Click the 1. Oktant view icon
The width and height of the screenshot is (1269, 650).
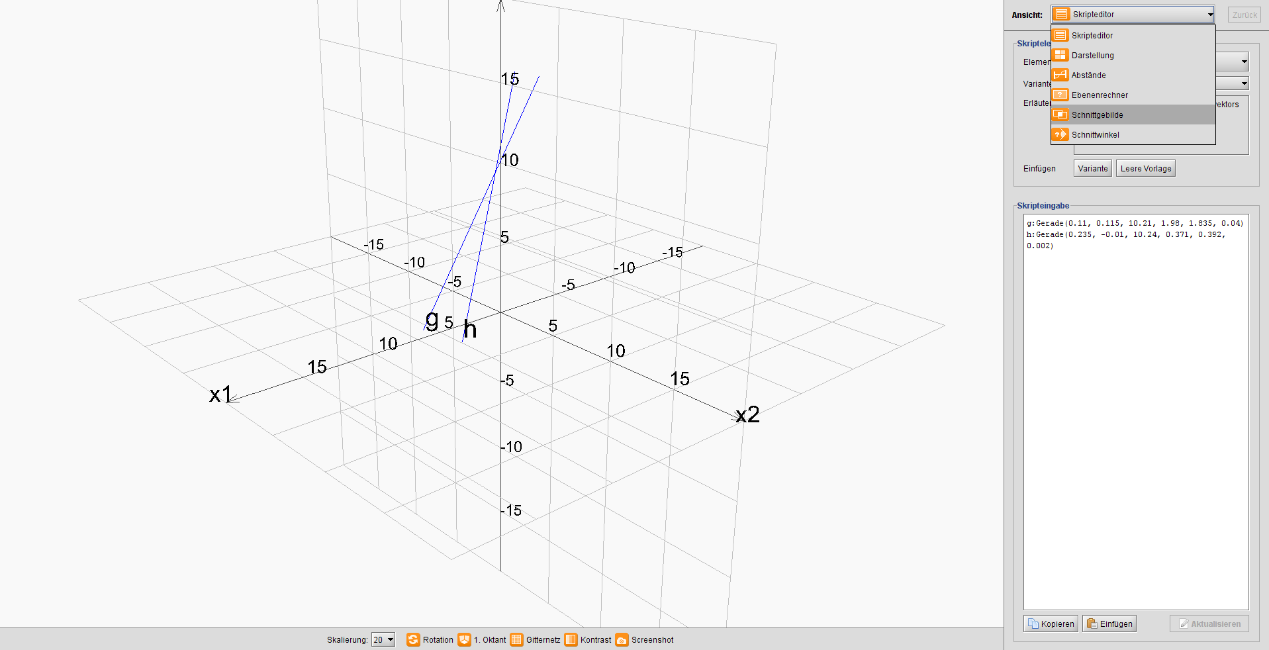coord(465,639)
